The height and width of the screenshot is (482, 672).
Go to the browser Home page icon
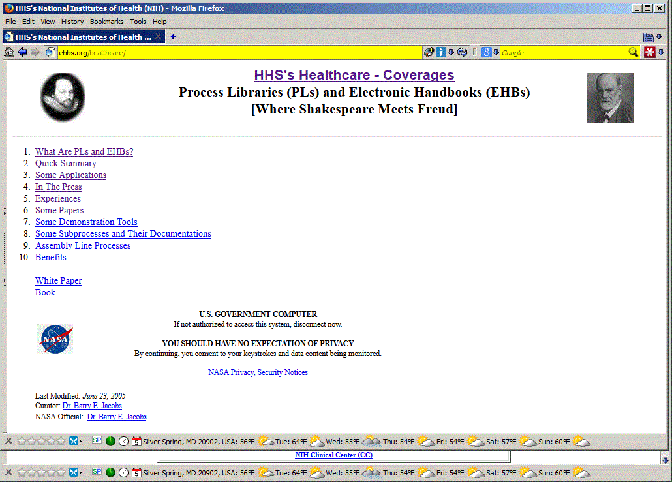(x=8, y=52)
